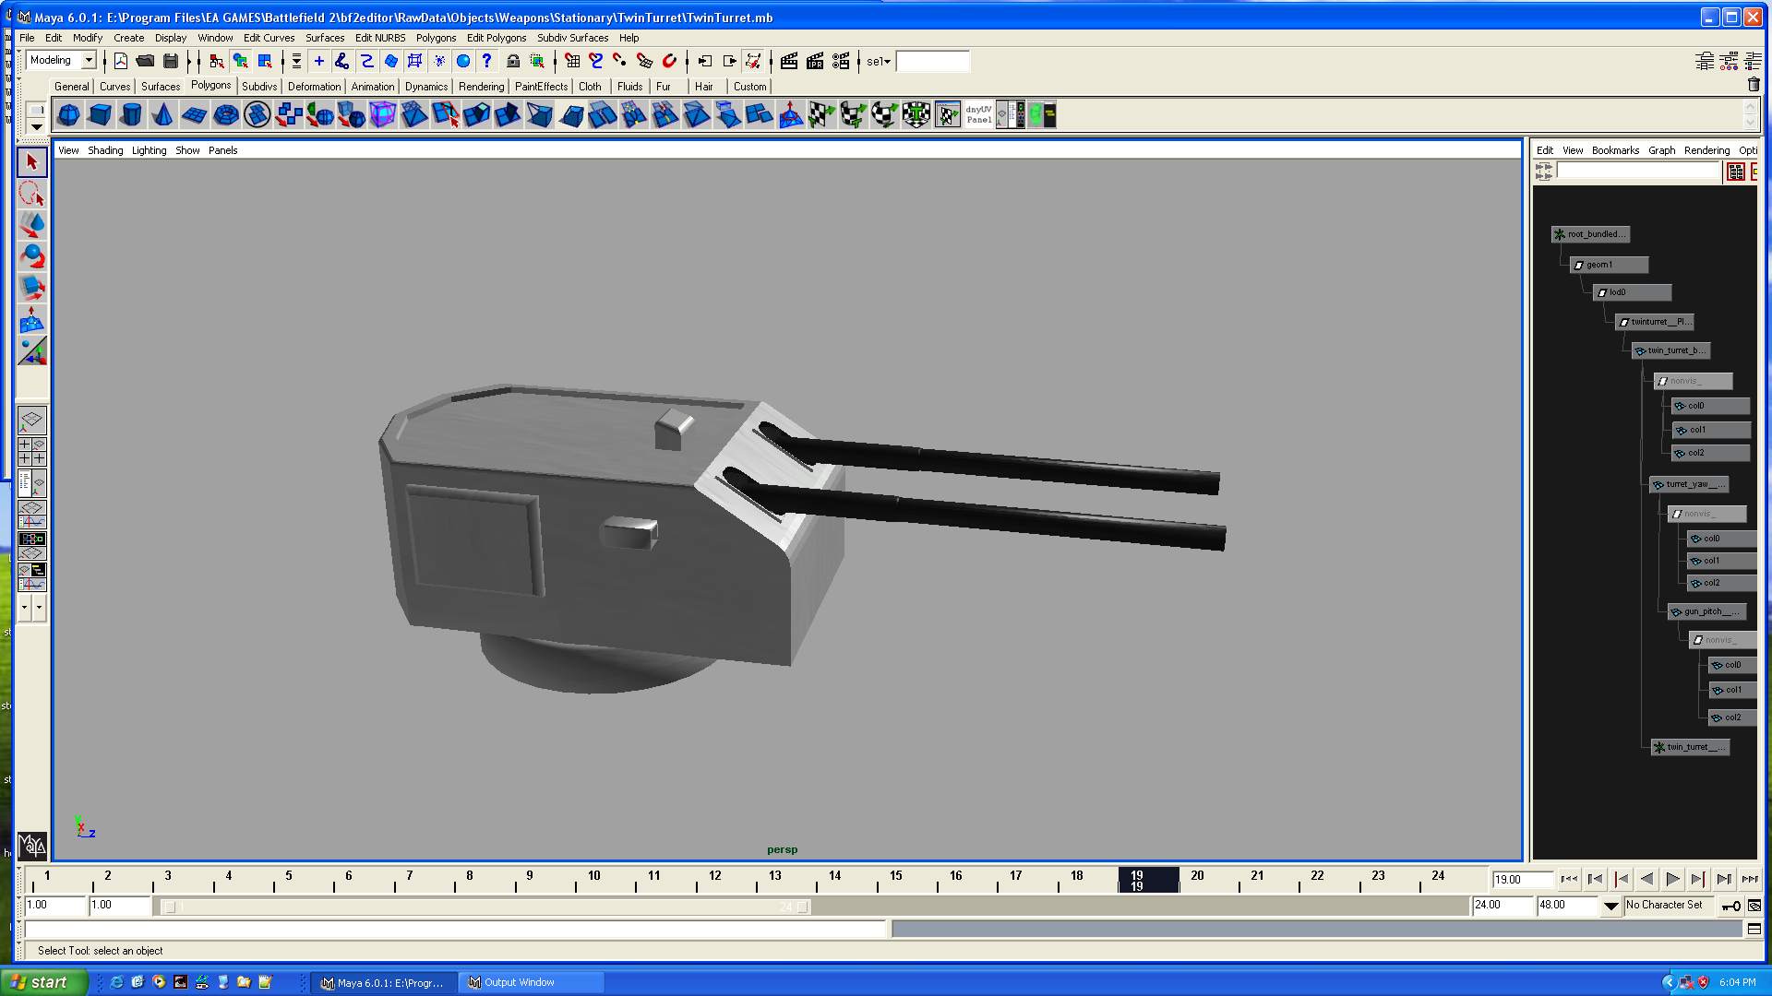This screenshot has width=1772, height=996.
Task: Open left layout options arrow below toolbox
Action: coord(24,608)
